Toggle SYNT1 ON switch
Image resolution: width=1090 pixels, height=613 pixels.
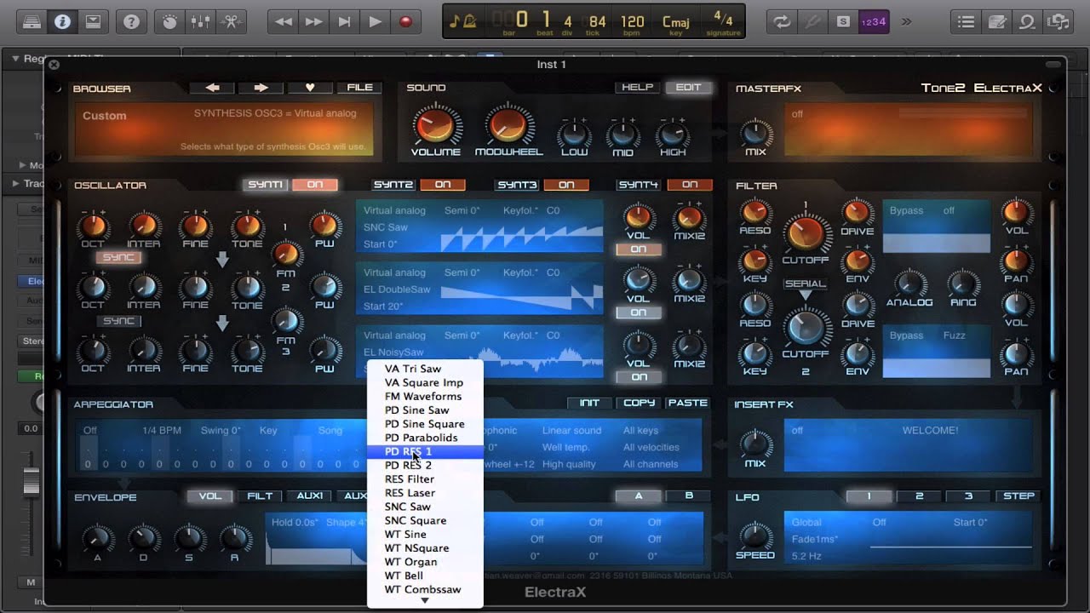[x=315, y=185]
